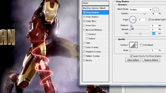Click the Opacity slider handle

[144, 14]
